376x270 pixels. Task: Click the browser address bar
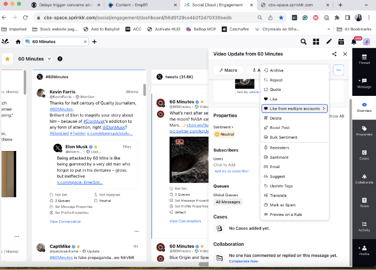pos(138,18)
